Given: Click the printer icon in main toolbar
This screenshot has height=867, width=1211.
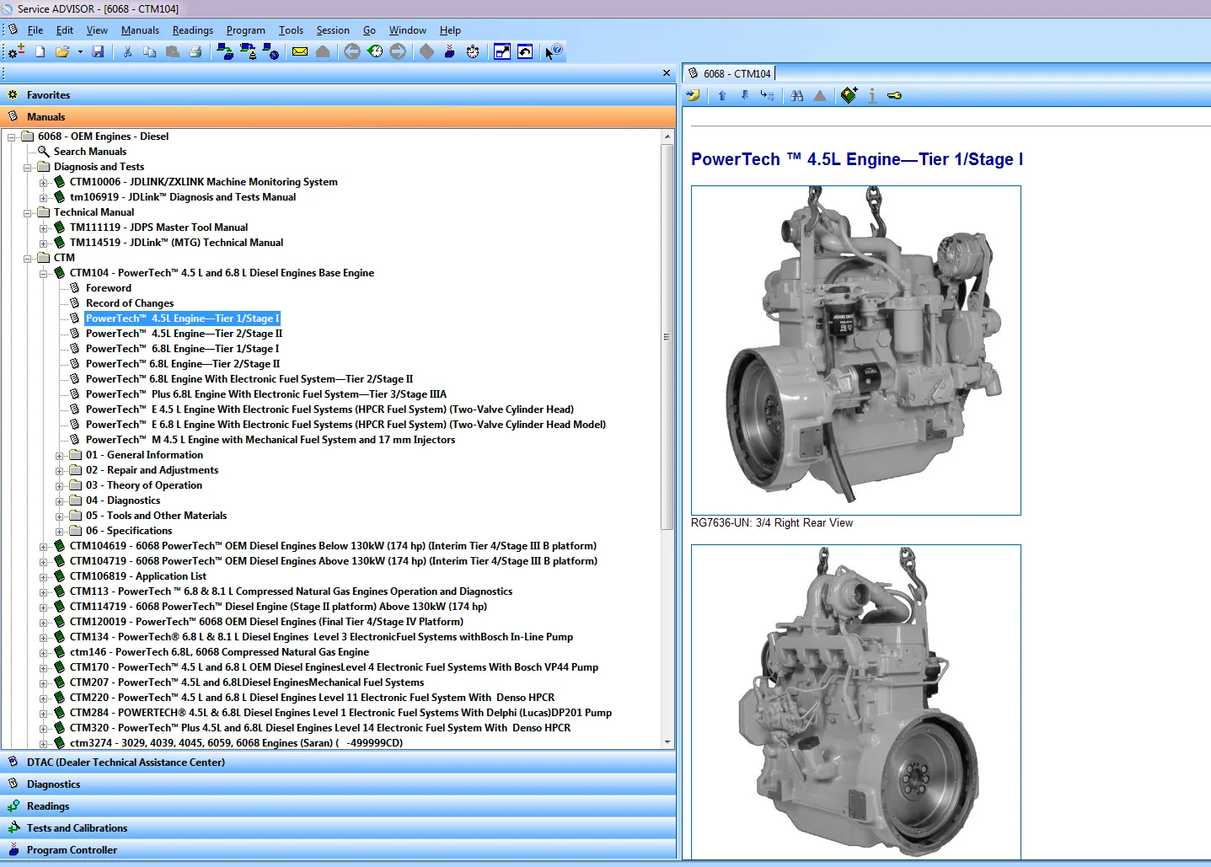Looking at the screenshot, I should pos(196,51).
